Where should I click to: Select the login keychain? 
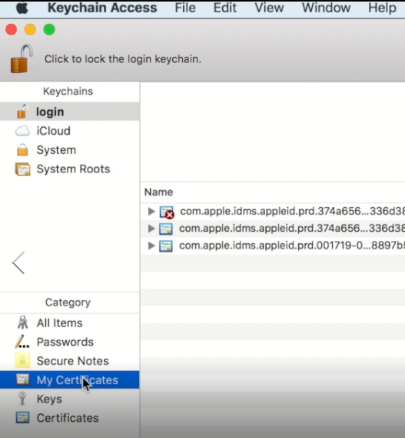click(x=70, y=112)
